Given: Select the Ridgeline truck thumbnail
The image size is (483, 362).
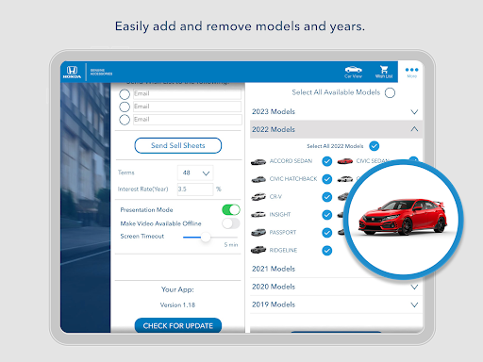Looking at the screenshot, I should (258, 250).
